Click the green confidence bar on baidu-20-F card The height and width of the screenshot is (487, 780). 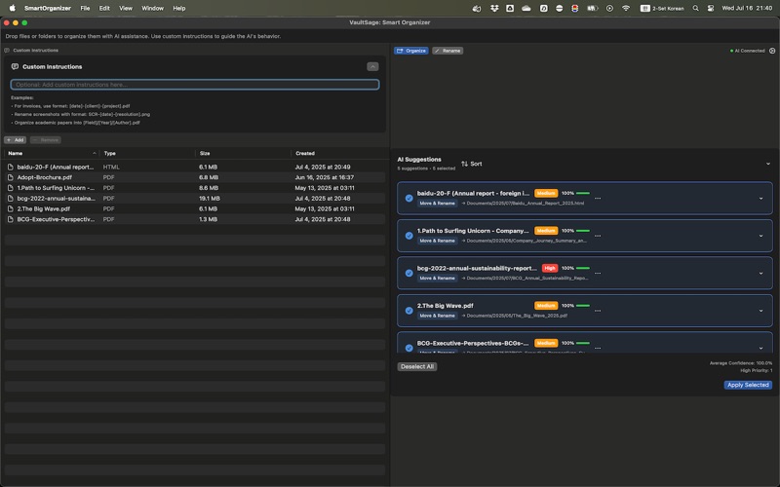point(582,193)
